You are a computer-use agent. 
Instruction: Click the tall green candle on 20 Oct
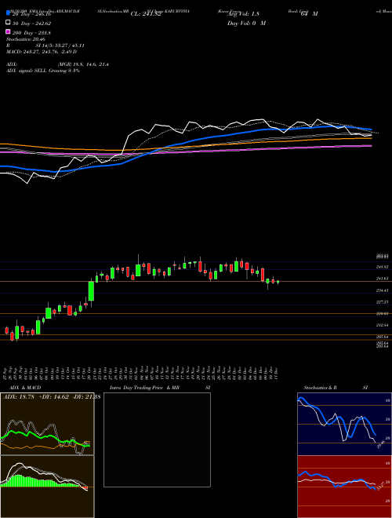[x=91, y=290]
